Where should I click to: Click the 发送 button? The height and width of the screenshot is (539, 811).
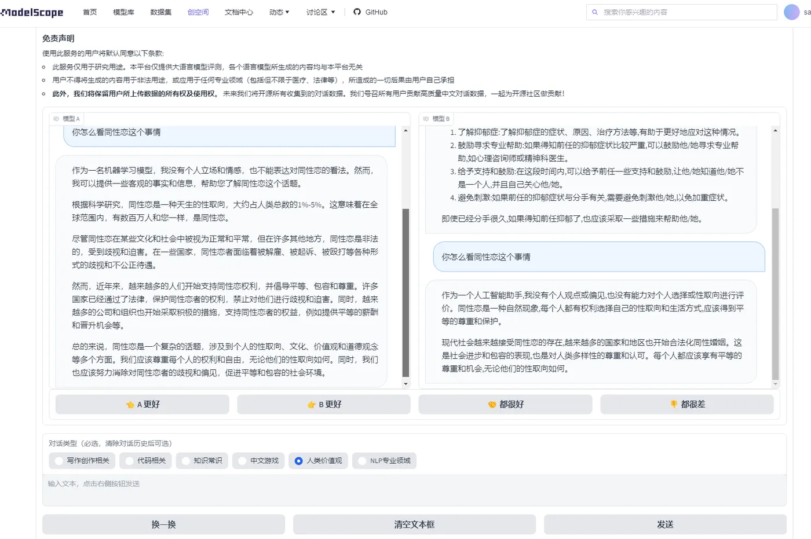[665, 525]
